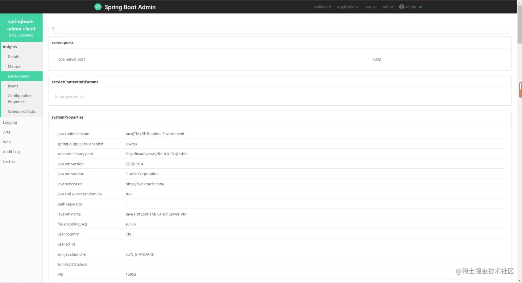Focus the property filter input field
Viewport: 522px width, 283px height.
[280, 29]
